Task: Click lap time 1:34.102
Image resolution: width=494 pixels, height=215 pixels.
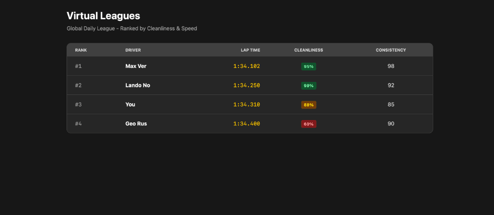Action: (247, 66)
